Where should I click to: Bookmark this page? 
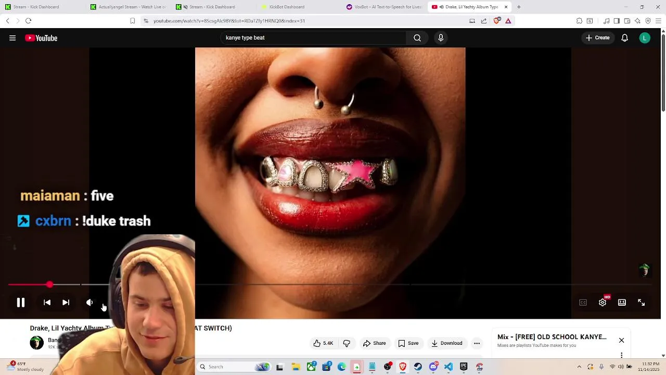point(133,21)
